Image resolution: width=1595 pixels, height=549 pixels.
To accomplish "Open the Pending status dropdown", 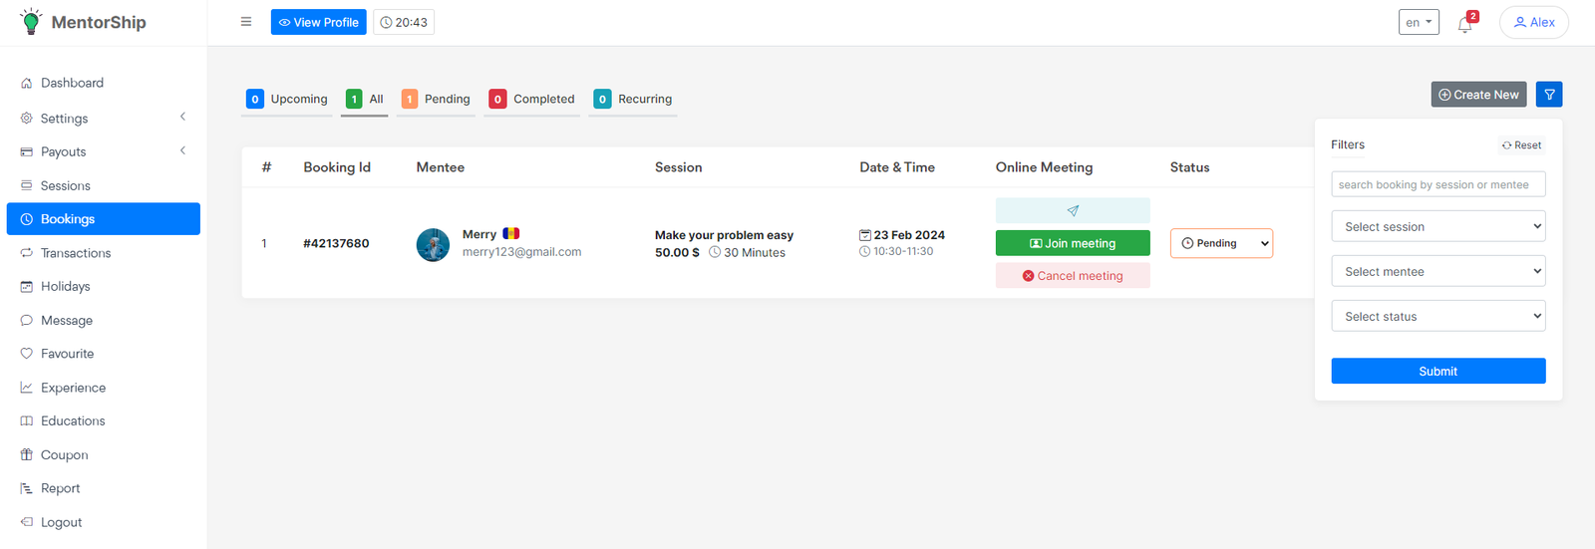I will 1221,243.
